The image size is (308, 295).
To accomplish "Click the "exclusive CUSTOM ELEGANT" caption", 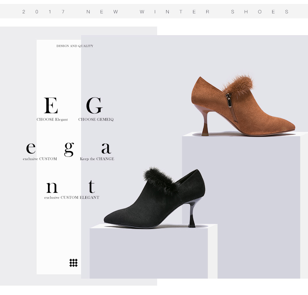I will pos(72,197).
